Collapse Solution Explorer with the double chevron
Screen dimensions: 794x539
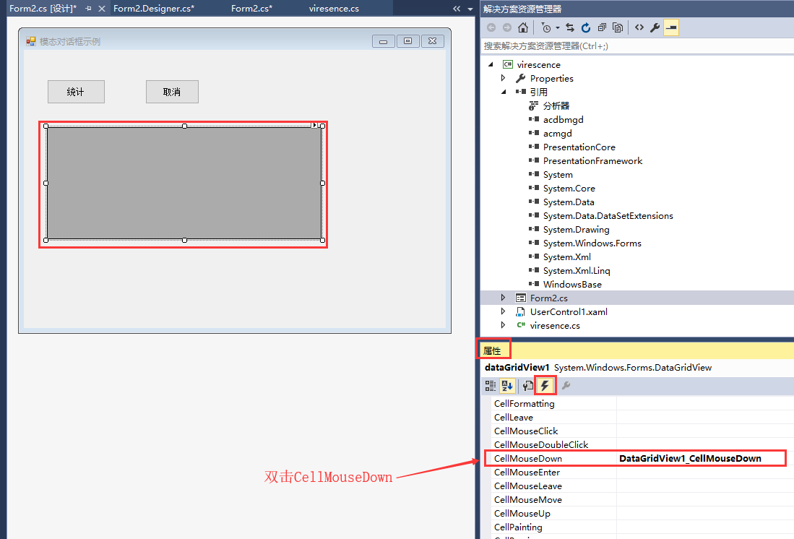[x=455, y=9]
